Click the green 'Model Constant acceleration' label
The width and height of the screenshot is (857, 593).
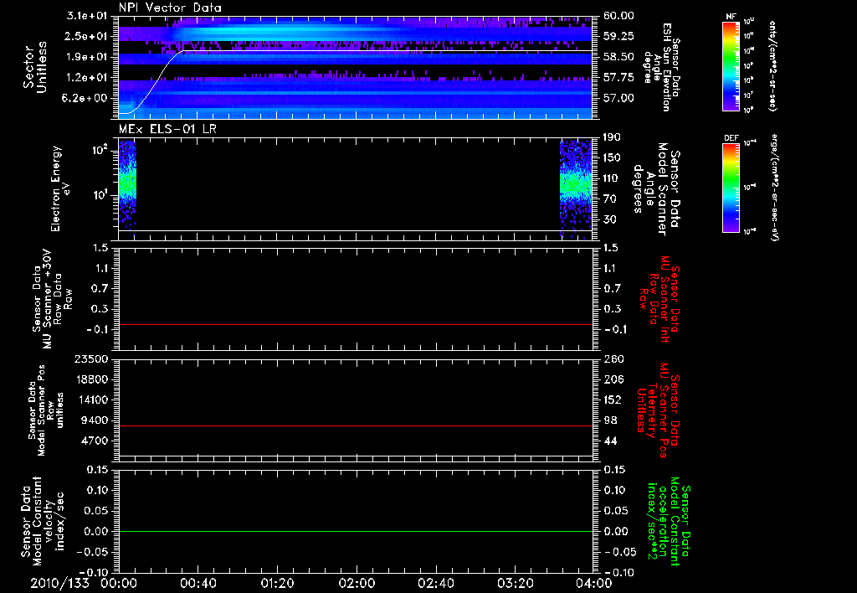[670, 521]
